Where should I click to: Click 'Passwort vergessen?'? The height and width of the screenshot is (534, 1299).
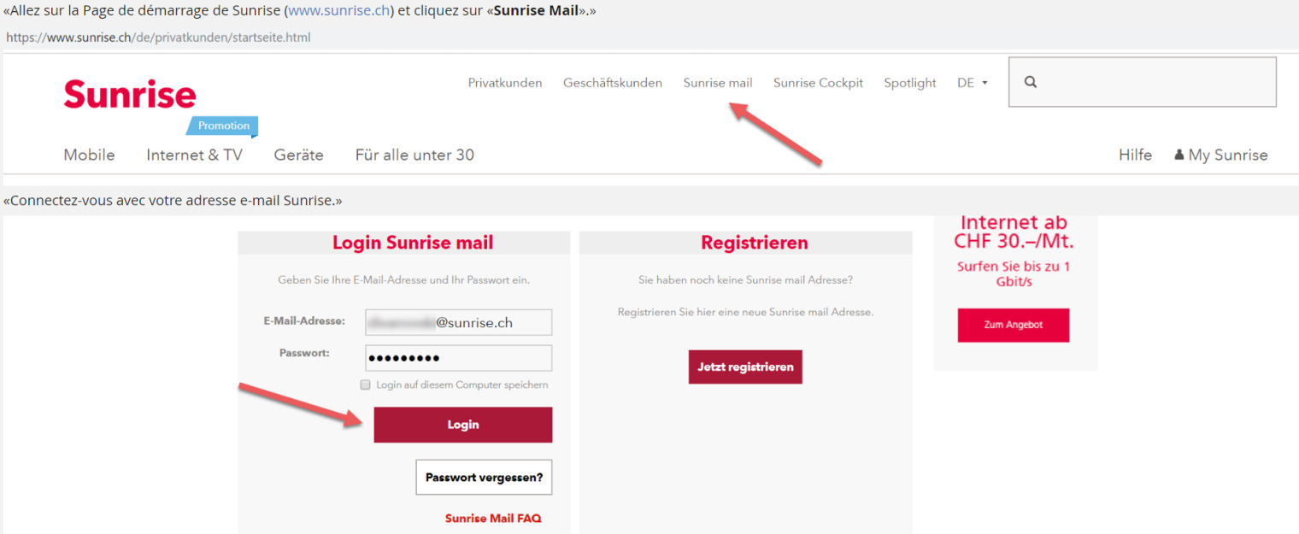[x=484, y=477]
